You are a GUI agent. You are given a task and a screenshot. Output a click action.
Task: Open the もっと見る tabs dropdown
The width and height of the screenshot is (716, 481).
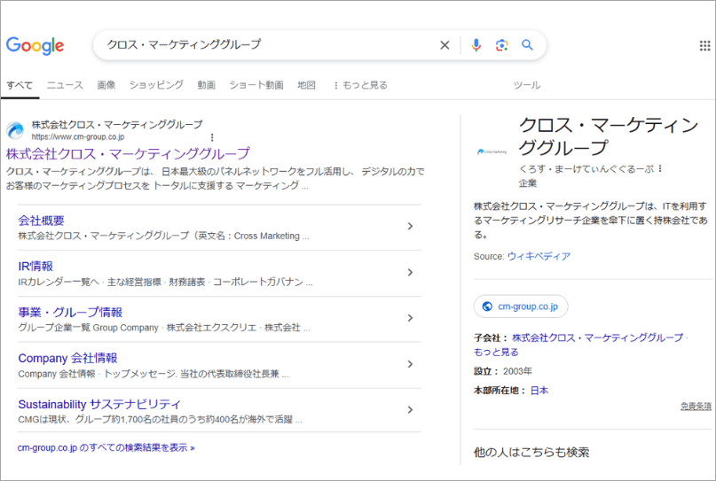pos(361,85)
